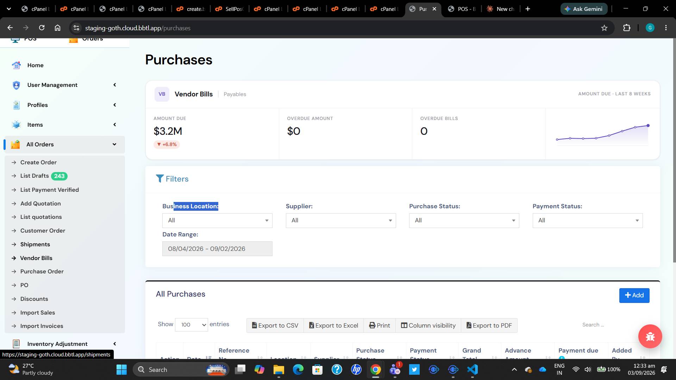Click the red bug report floating button
The height and width of the screenshot is (380, 676).
pyautogui.click(x=650, y=336)
